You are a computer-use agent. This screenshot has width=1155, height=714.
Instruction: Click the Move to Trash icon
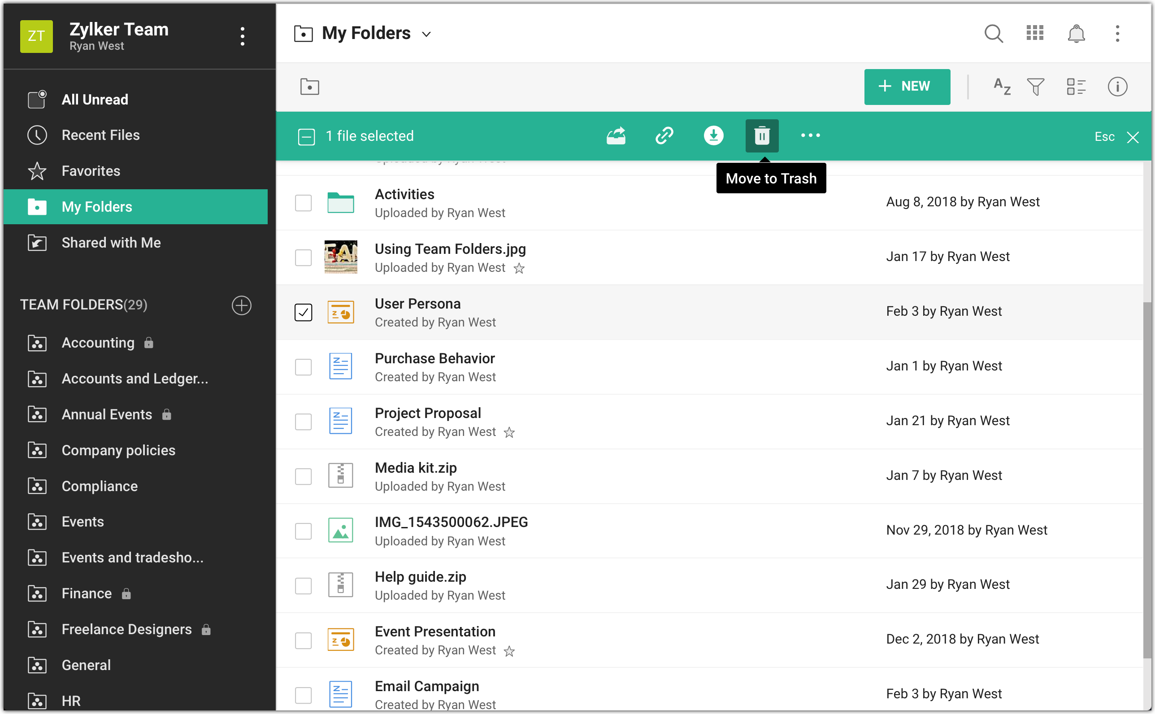(761, 136)
